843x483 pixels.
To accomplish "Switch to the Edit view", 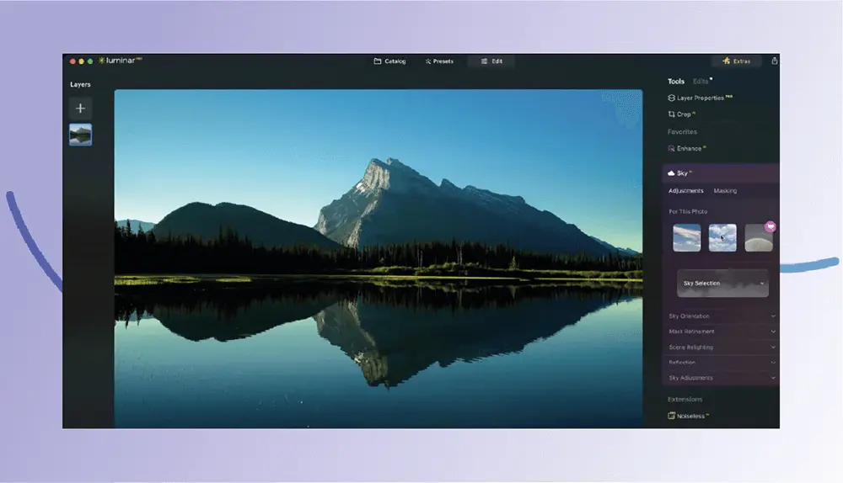I will 491,61.
